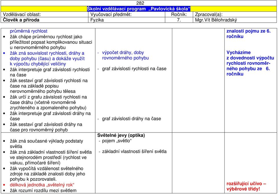Click the blue line "k výpočtu chybějící veličiny"
The width and height of the screenshot is (278, 194).
(x=38, y=64)
